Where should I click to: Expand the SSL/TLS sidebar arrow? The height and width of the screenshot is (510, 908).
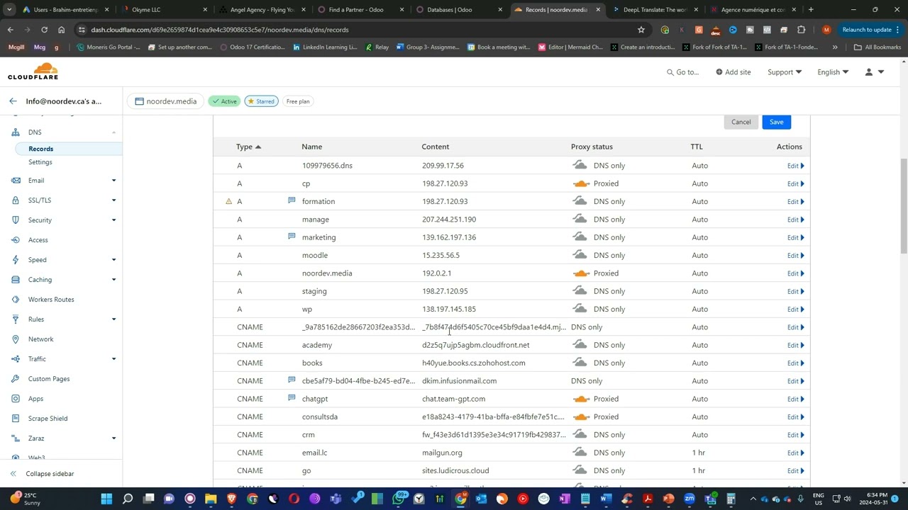[x=113, y=200]
